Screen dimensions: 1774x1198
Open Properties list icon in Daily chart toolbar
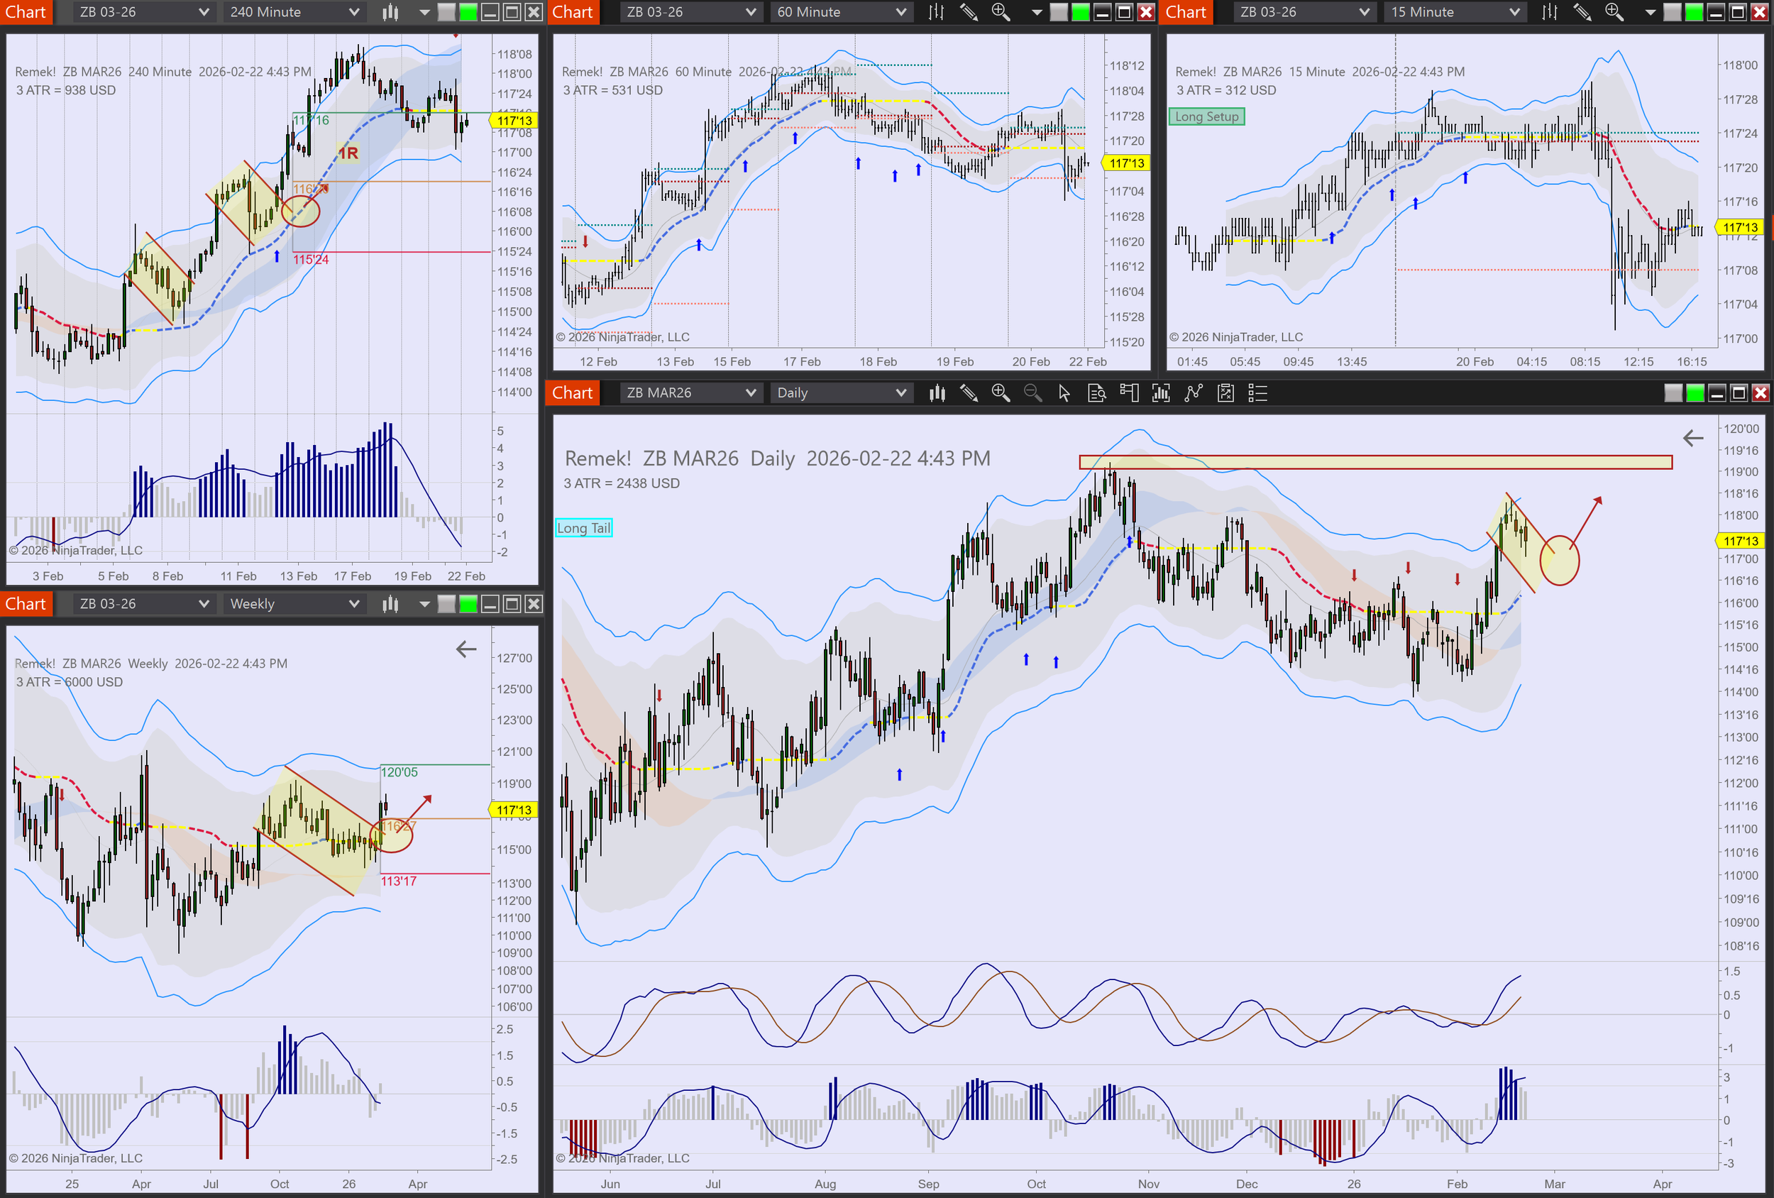1257,393
